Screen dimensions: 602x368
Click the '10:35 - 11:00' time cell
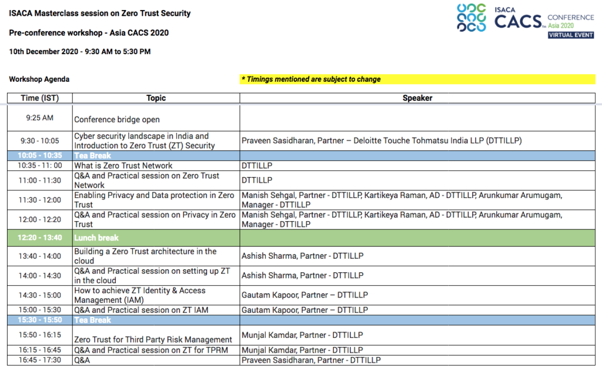coord(40,165)
